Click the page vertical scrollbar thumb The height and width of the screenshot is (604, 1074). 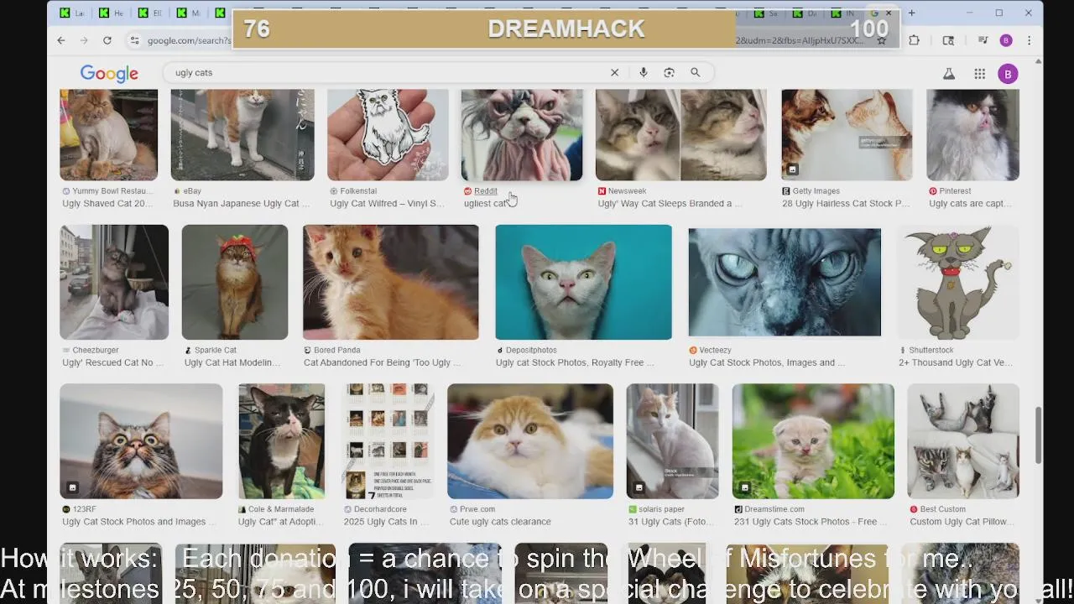pyautogui.click(x=1039, y=434)
